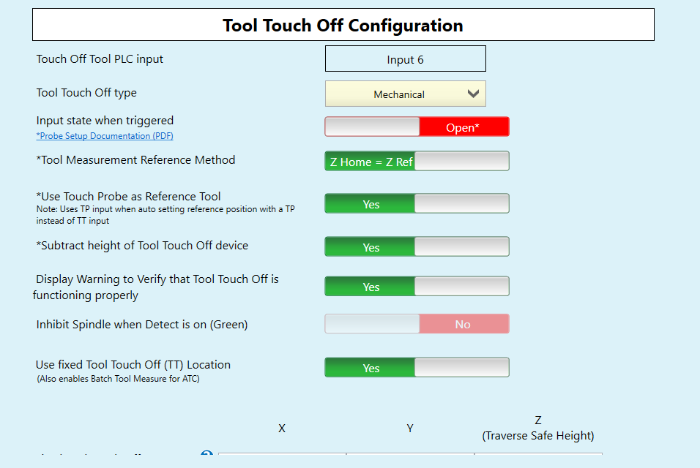This screenshot has width=700, height=468.
Task: Click the Input 6 PLC input field
Action: (x=406, y=58)
